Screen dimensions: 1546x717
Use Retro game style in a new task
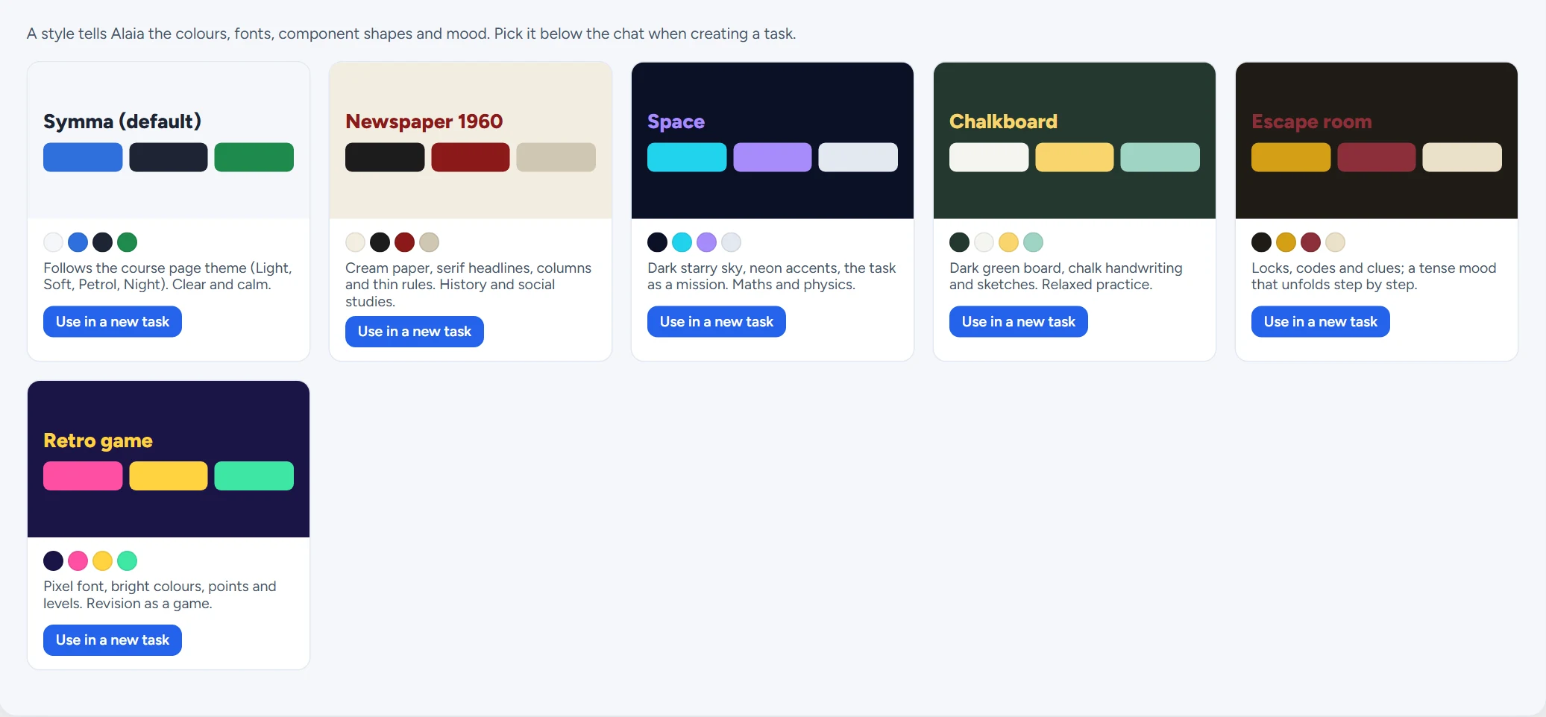(x=113, y=640)
